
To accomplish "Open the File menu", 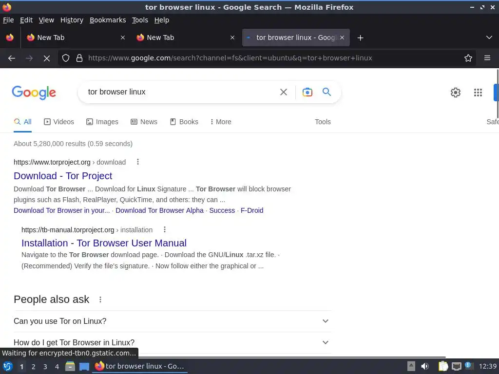I will (x=8, y=20).
